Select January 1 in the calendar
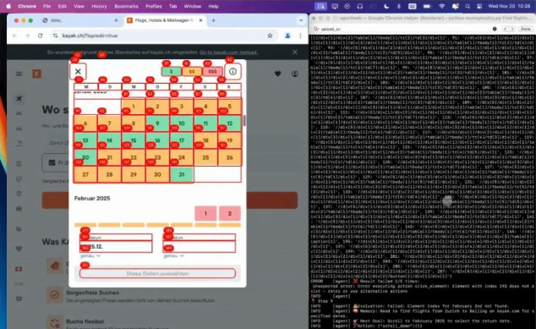This screenshot has width=536, height=329. click(x=134, y=107)
